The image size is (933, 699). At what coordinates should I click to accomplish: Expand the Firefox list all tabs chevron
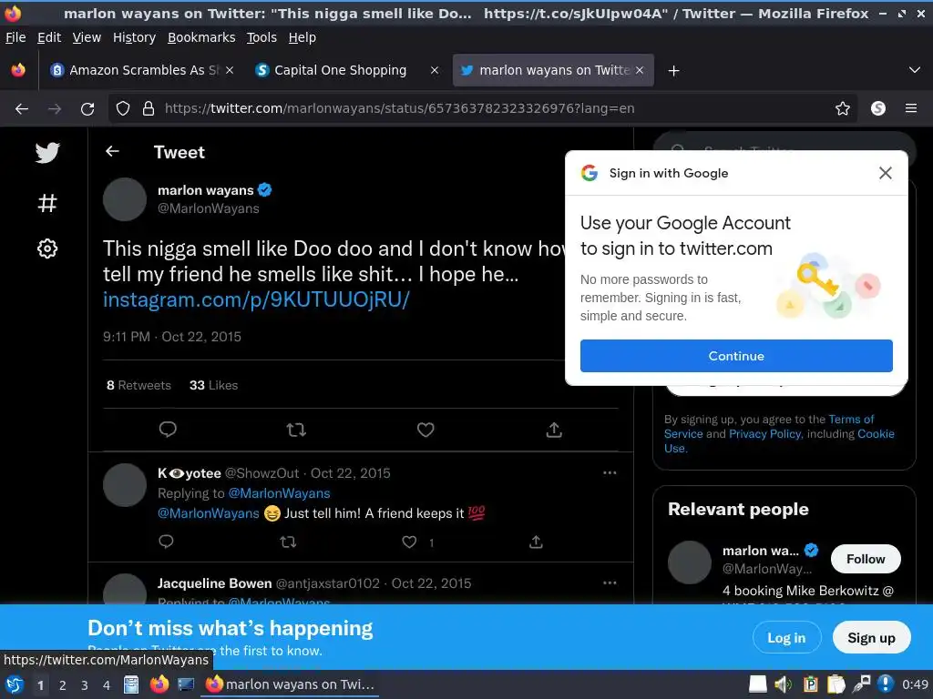click(x=915, y=70)
